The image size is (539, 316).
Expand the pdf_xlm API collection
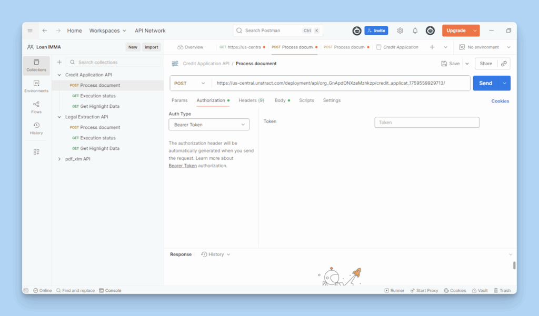pos(59,159)
